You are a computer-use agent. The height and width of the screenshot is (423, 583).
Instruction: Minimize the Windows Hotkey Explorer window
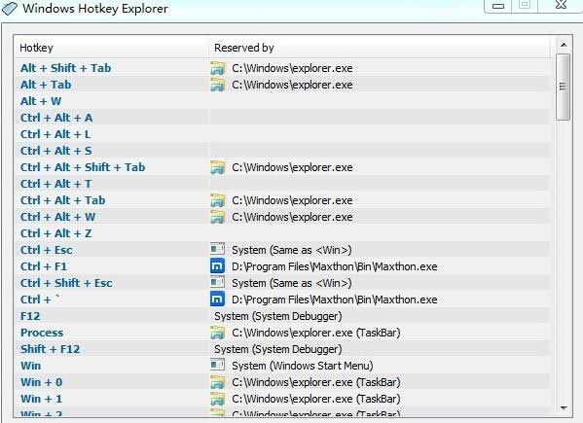click(498, 6)
